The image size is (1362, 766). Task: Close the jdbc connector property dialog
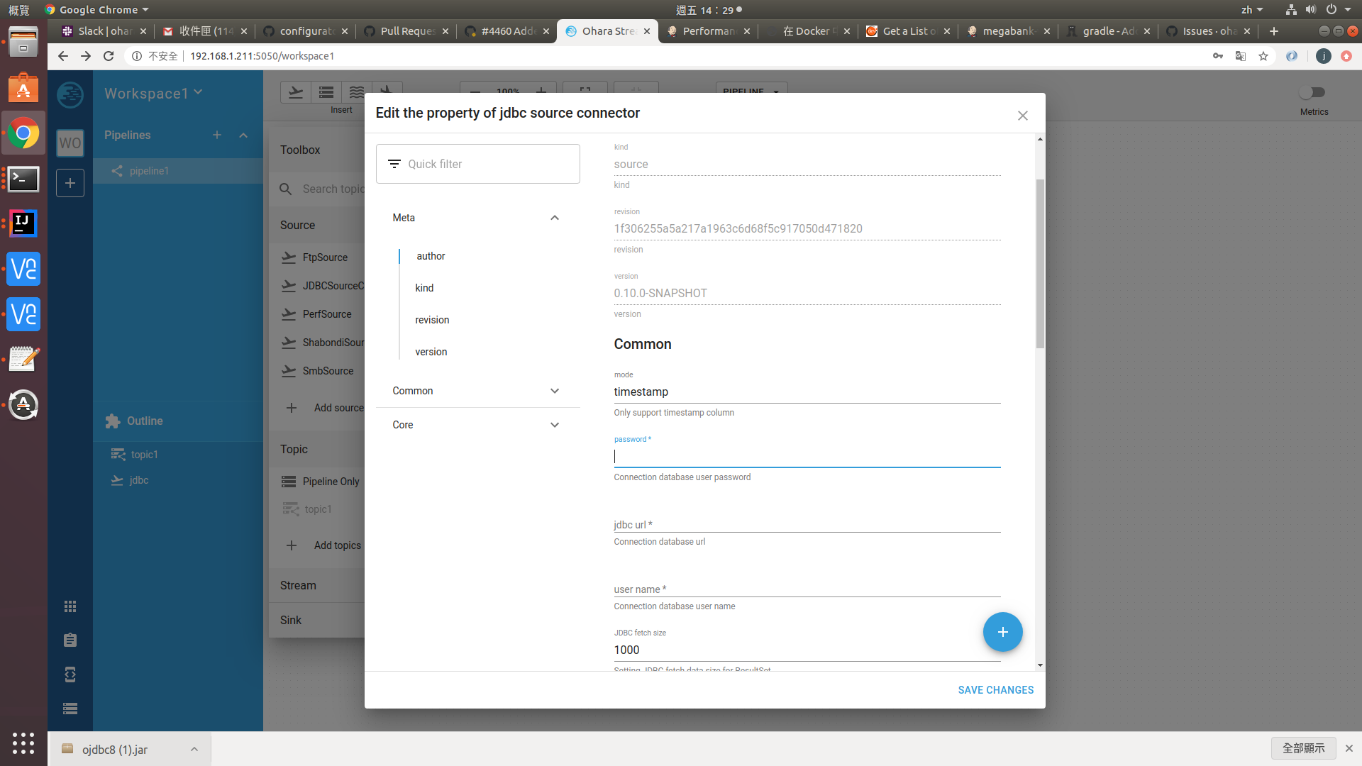coord(1022,116)
